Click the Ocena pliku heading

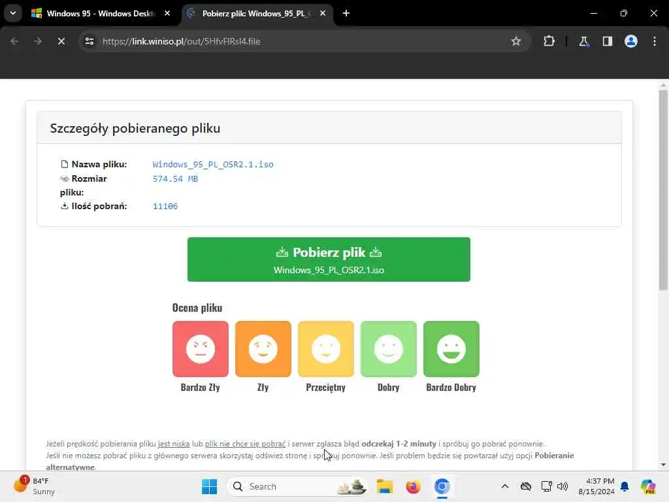[x=197, y=308]
